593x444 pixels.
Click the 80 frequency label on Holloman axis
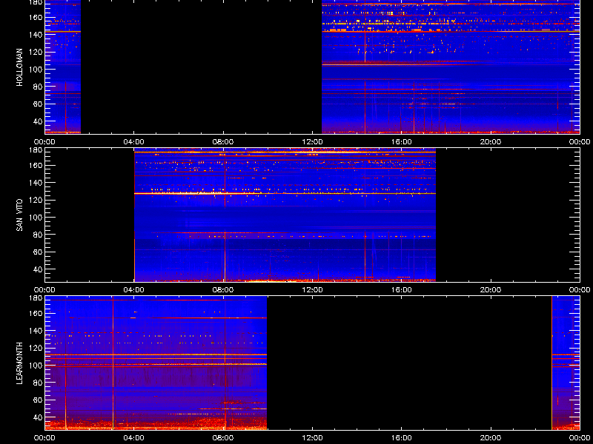[x=38, y=87]
